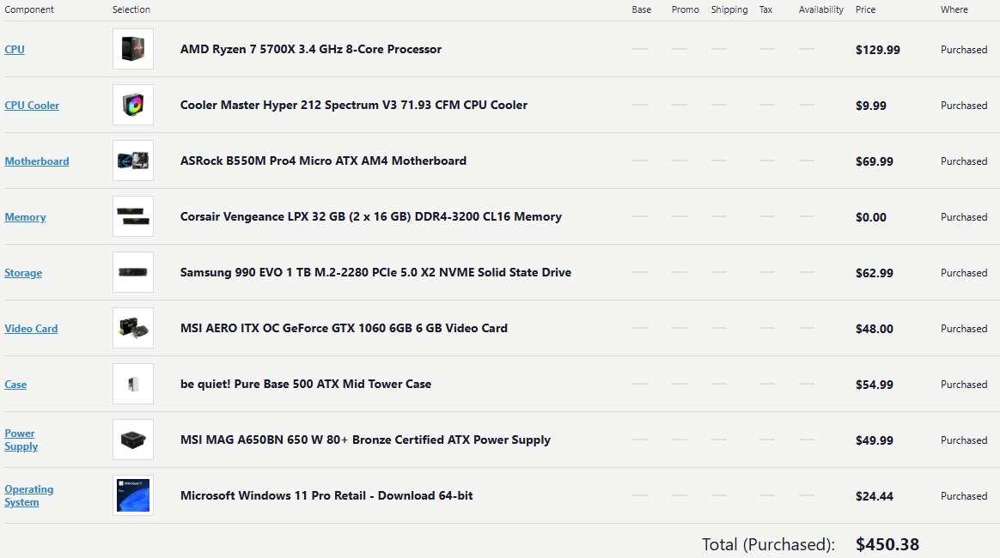The height and width of the screenshot is (558, 1000).
Task: Open the MSI GTX 1060 video card image
Action: [133, 328]
